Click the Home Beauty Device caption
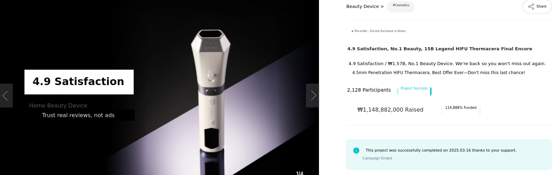Viewport: 552px width, 175px height. 58,106
